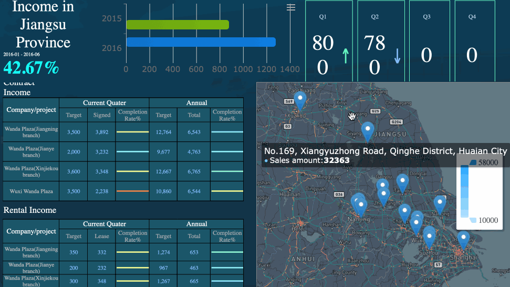Click the Hefei label on the map
510x287 pixels.
pyautogui.click(x=298, y=229)
